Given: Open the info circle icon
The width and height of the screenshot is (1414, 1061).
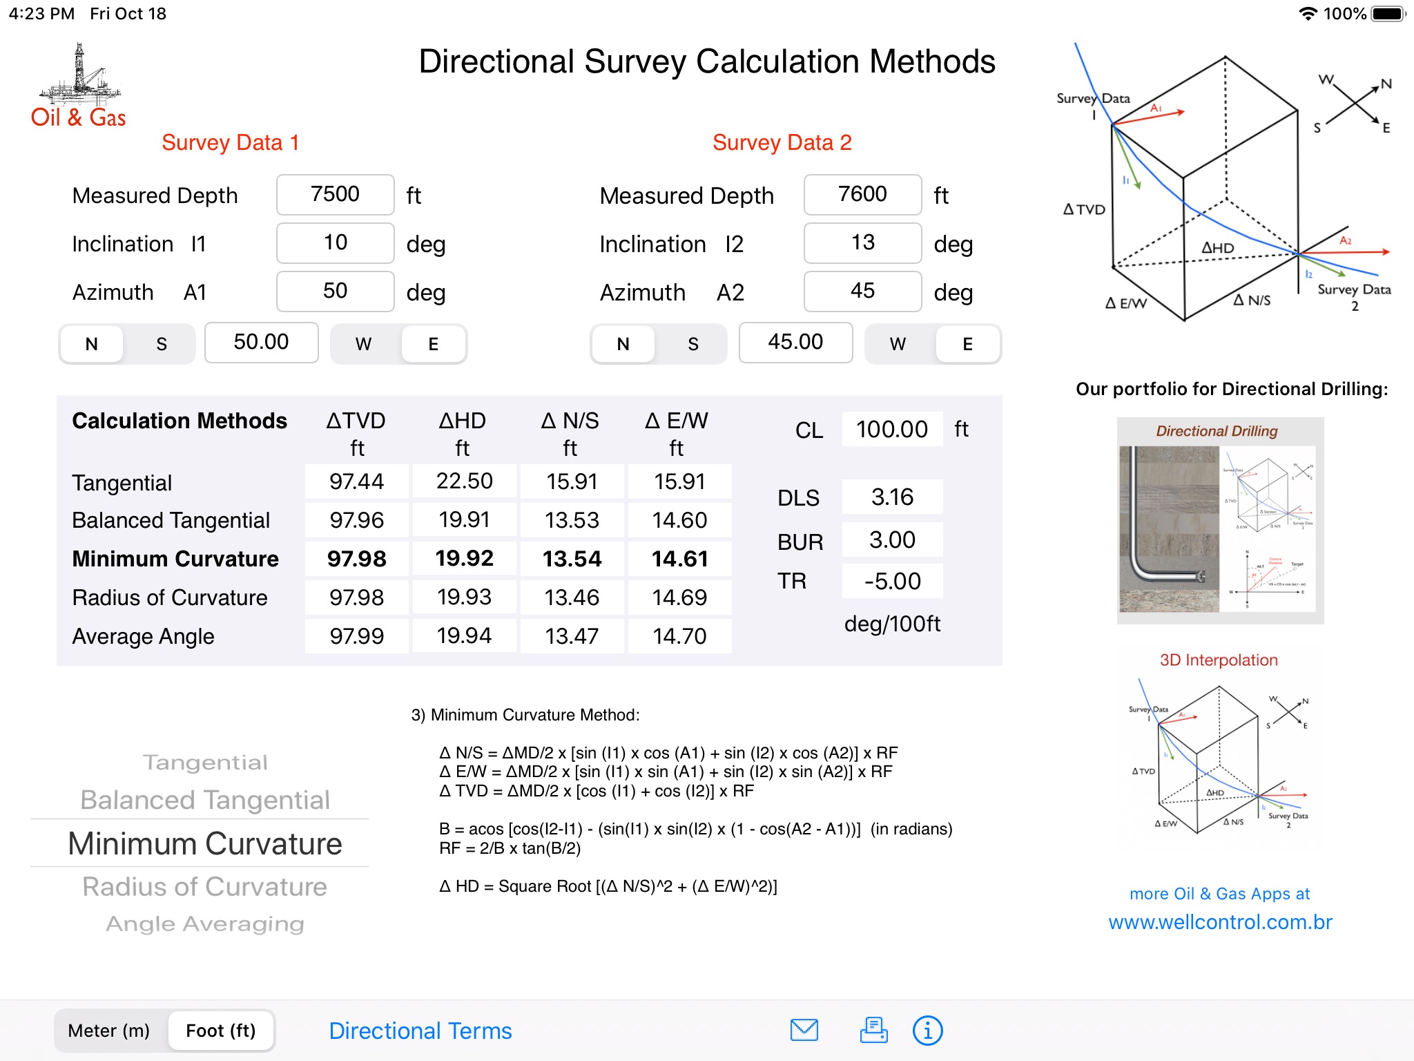Looking at the screenshot, I should (927, 1030).
